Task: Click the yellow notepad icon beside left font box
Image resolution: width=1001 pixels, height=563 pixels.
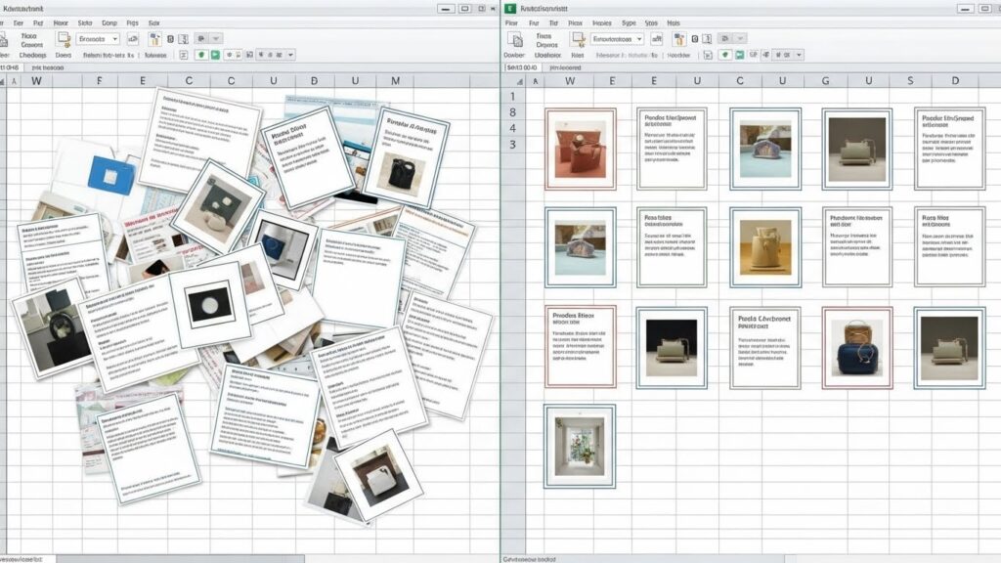Action: point(64,39)
